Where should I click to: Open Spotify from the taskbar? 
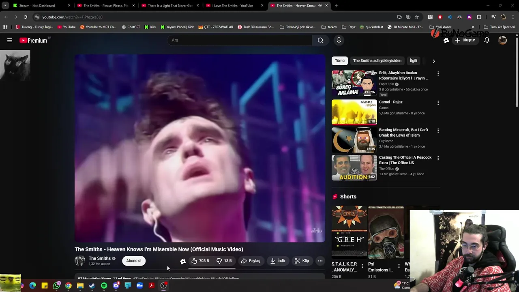click(104, 286)
